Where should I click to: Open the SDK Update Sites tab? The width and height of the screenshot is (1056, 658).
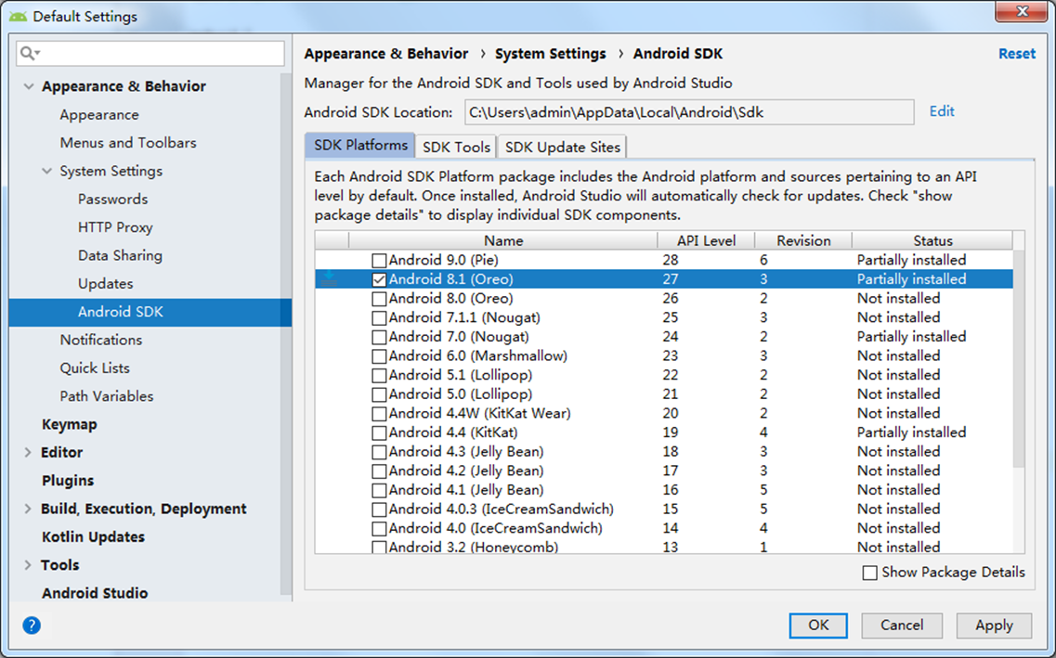[x=563, y=147]
